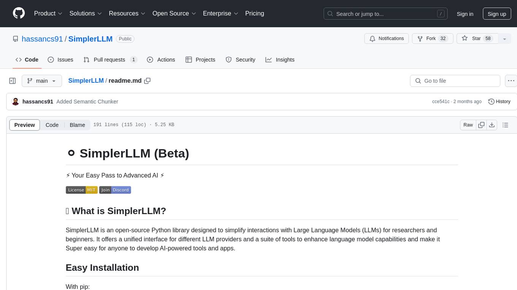Image resolution: width=517 pixels, height=290 pixels.
Task: Click the 191 lines file info text
Action: [x=134, y=125]
